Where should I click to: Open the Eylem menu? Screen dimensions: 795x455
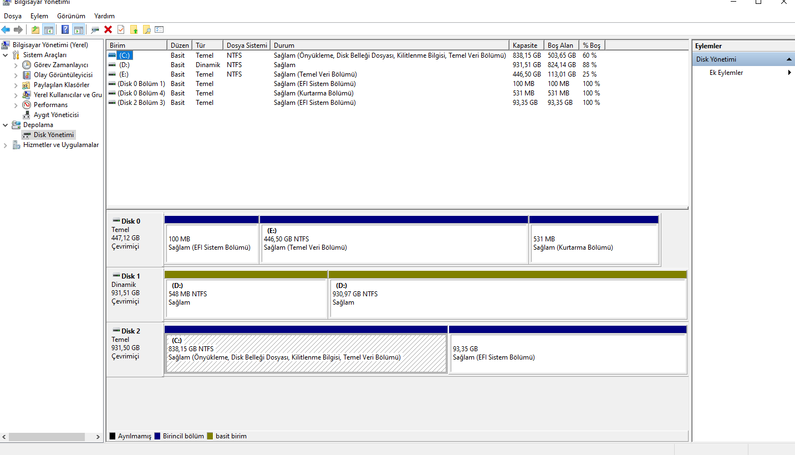pyautogui.click(x=39, y=16)
